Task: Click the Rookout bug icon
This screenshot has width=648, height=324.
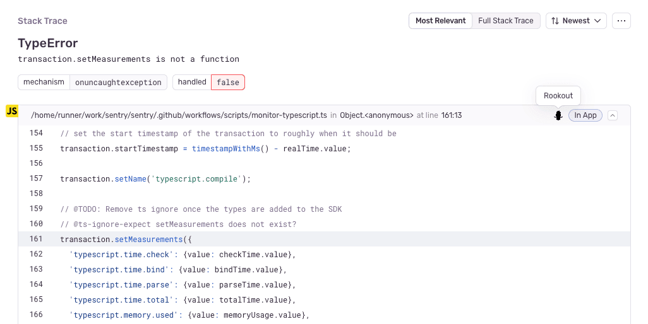Action: pos(558,115)
